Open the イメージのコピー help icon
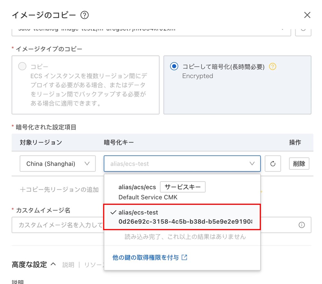322x284 pixels. click(84, 15)
